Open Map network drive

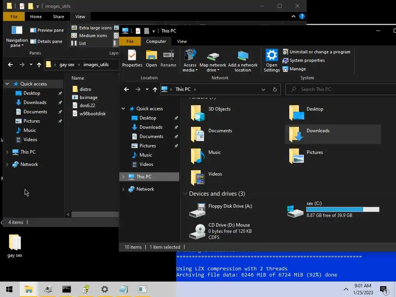[x=213, y=61]
